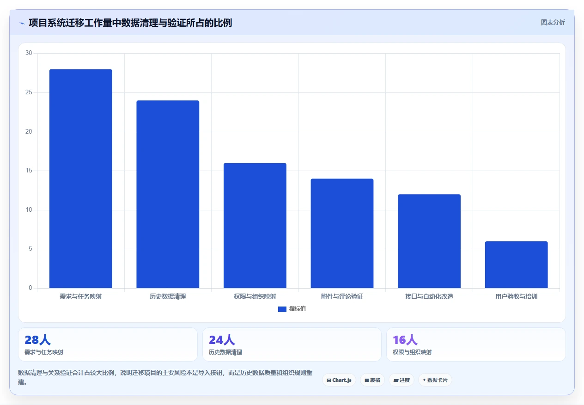Select the 需求与任务映射 bar in the chart
The width and height of the screenshot is (584, 405).
tap(81, 179)
